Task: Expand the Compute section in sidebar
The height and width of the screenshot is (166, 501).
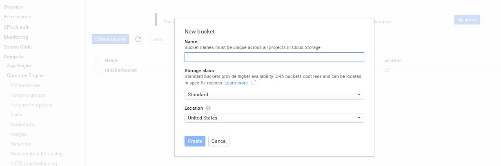Action: [13, 57]
